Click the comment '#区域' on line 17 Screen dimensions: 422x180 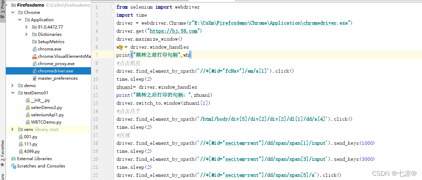click(x=123, y=135)
